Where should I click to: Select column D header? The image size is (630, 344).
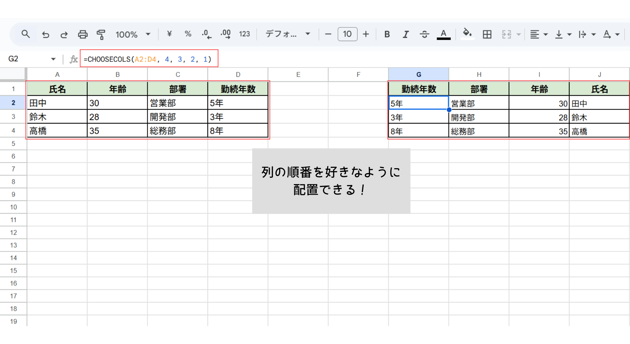click(x=238, y=75)
